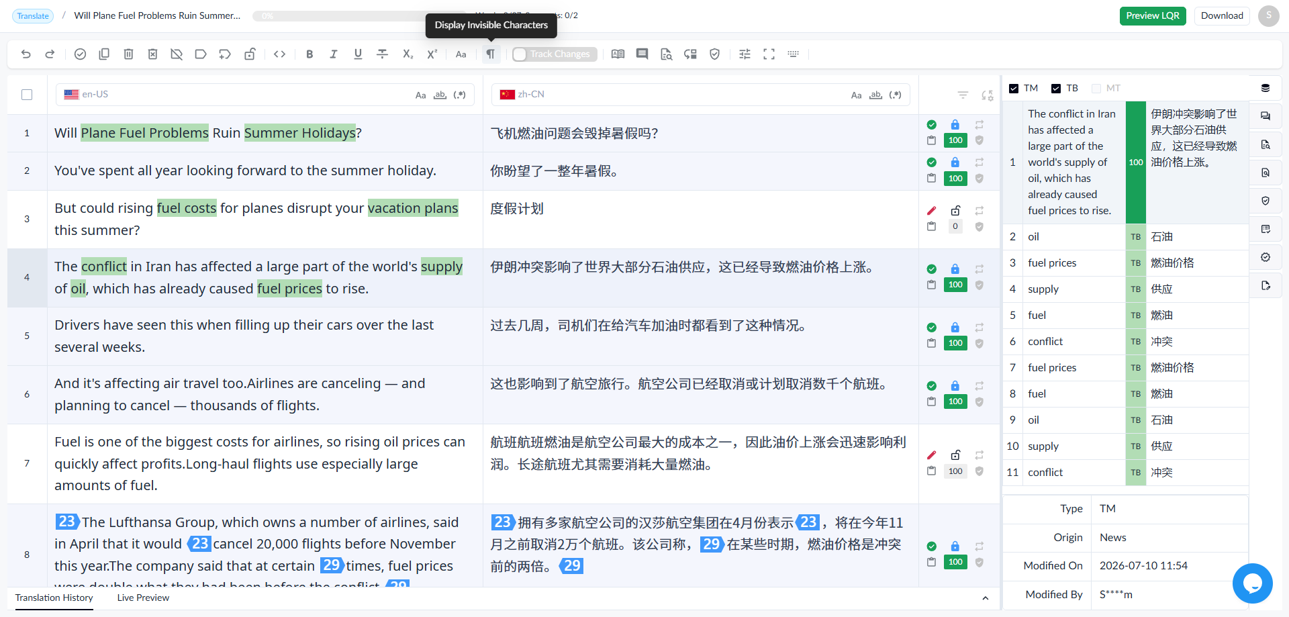This screenshot has width=1289, height=617.
Task: Open the user avatar S menu
Action: coord(1268,16)
